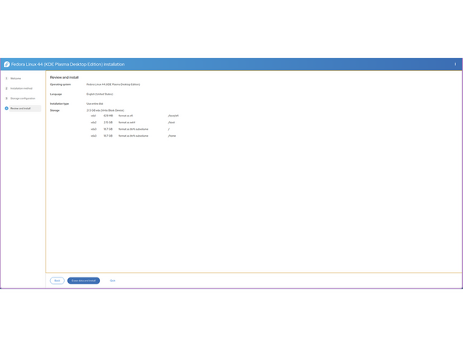Viewport: 463px width, 347px height.
Task: Click the 21.5 GB vda disk entry
Action: point(105,111)
